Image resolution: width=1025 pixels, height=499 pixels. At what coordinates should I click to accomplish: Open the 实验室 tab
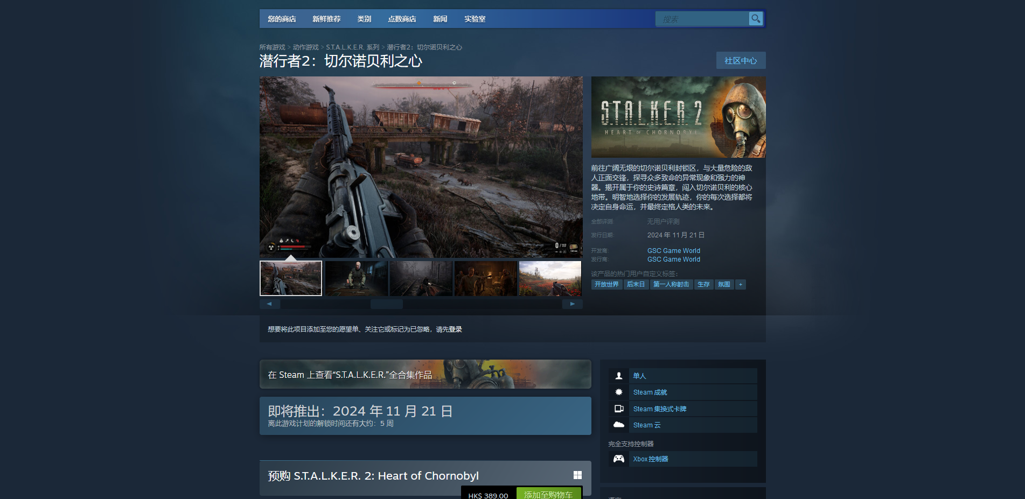tap(475, 19)
